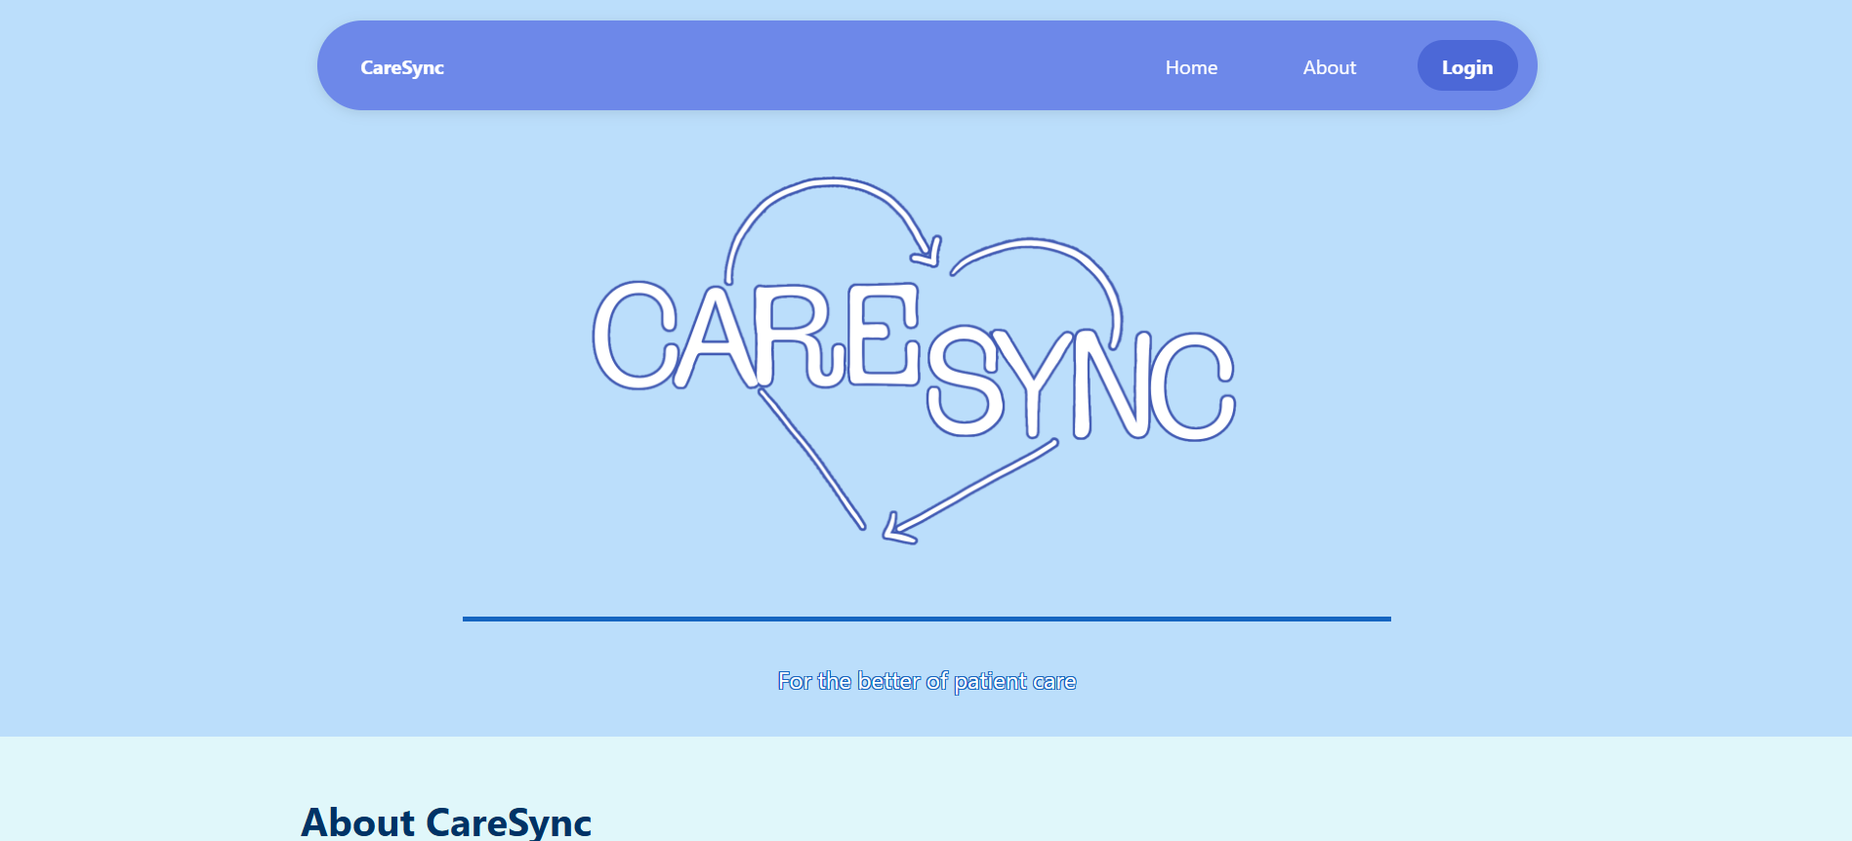1852x841 pixels.
Task: Select the tagline "For the better of patient care"
Action: click(926, 681)
